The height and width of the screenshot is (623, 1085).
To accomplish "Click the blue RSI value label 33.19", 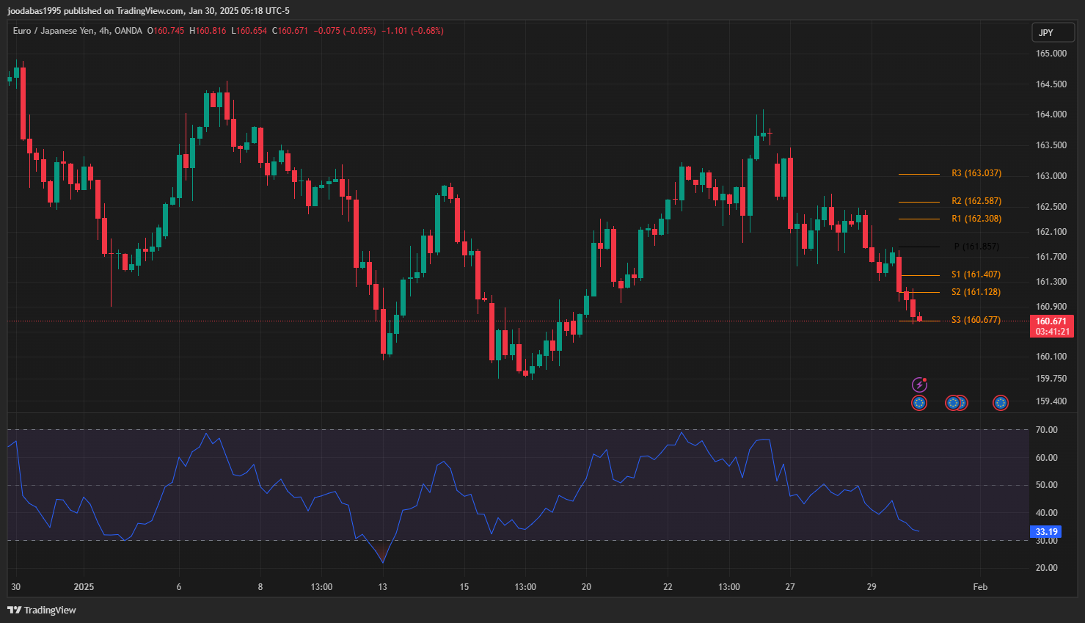I will (x=1046, y=532).
